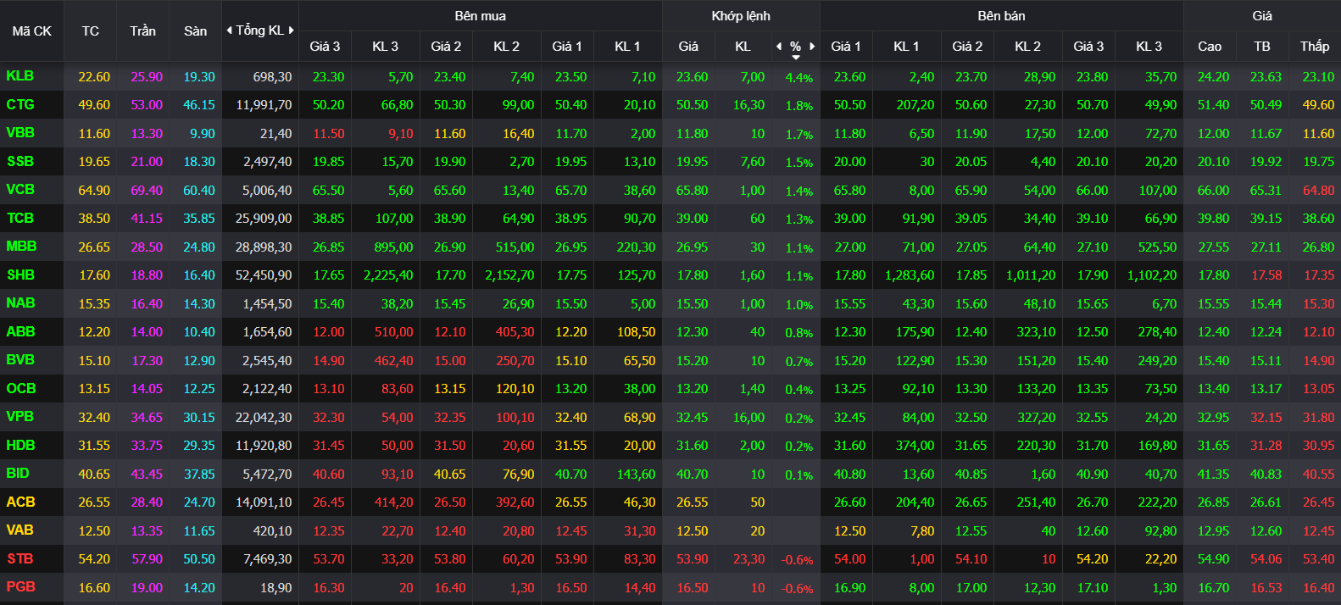The width and height of the screenshot is (1341, 605).
Task: Choose the OCB stock symbol
Action: click(21, 389)
